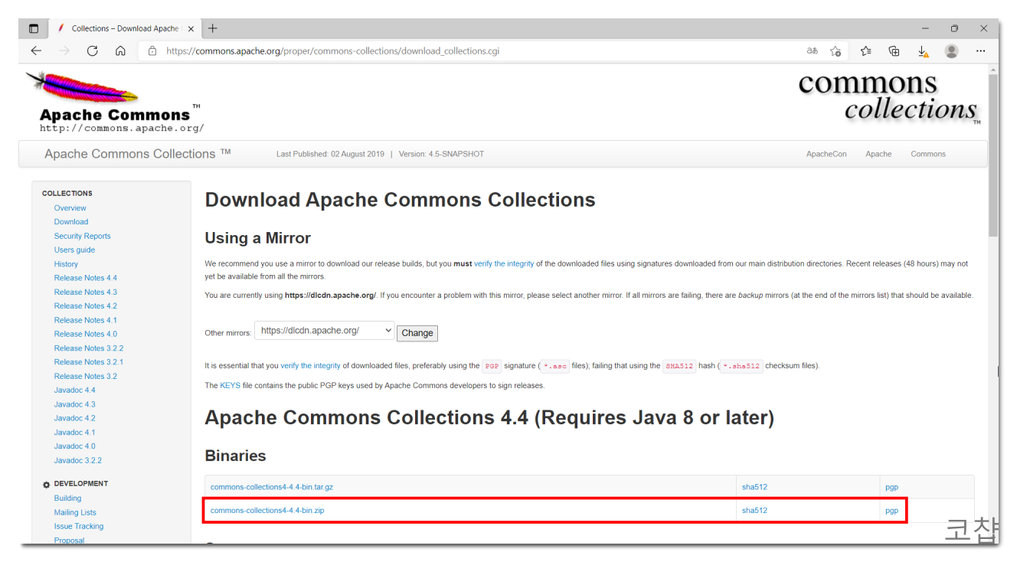Viewport: 1017px width, 562px height.
Task: Open the KEYS file link
Action: (230, 386)
